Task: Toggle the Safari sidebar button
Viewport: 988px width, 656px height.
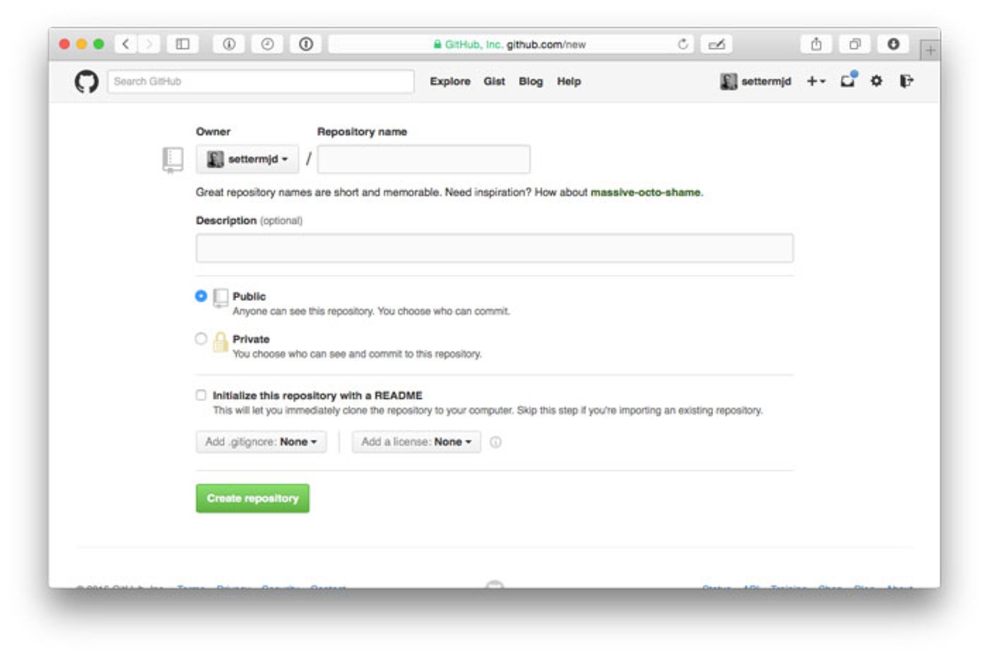Action: pos(183,44)
